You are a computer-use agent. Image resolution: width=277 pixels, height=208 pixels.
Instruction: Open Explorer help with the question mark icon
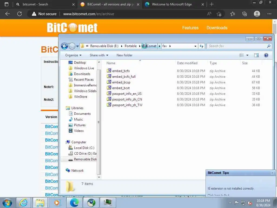coord(266,55)
